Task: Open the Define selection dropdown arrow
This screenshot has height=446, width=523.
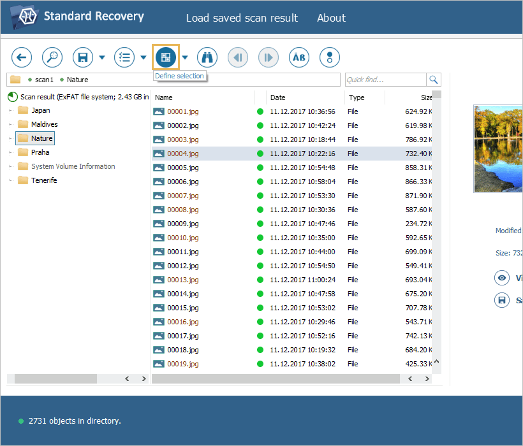Action: [185, 57]
